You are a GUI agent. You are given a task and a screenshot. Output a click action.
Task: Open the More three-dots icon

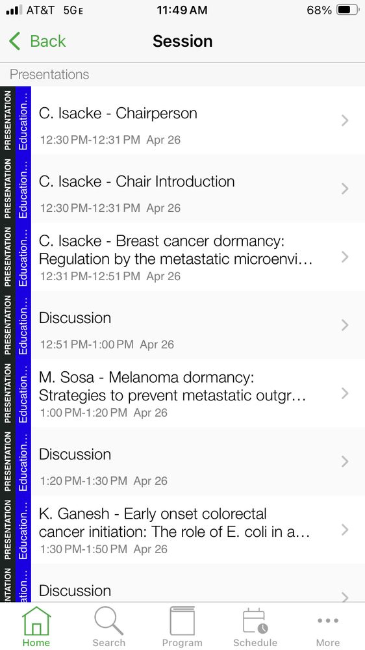point(328,621)
